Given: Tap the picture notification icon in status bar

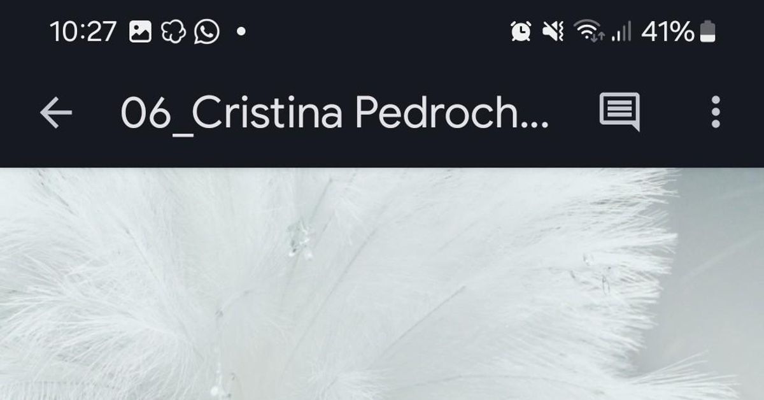Looking at the screenshot, I should (x=140, y=31).
